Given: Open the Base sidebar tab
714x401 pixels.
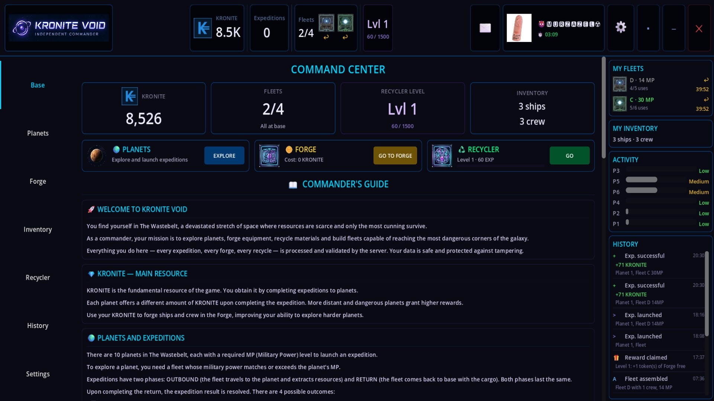Looking at the screenshot, I should (x=38, y=85).
